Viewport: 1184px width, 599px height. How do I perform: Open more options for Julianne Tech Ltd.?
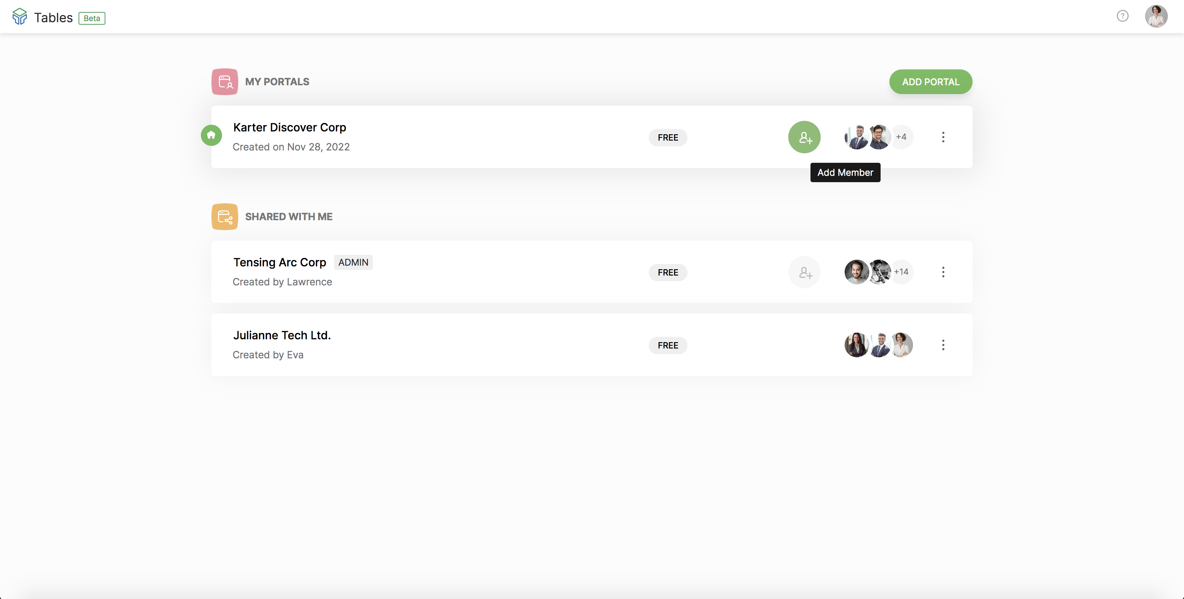point(943,345)
